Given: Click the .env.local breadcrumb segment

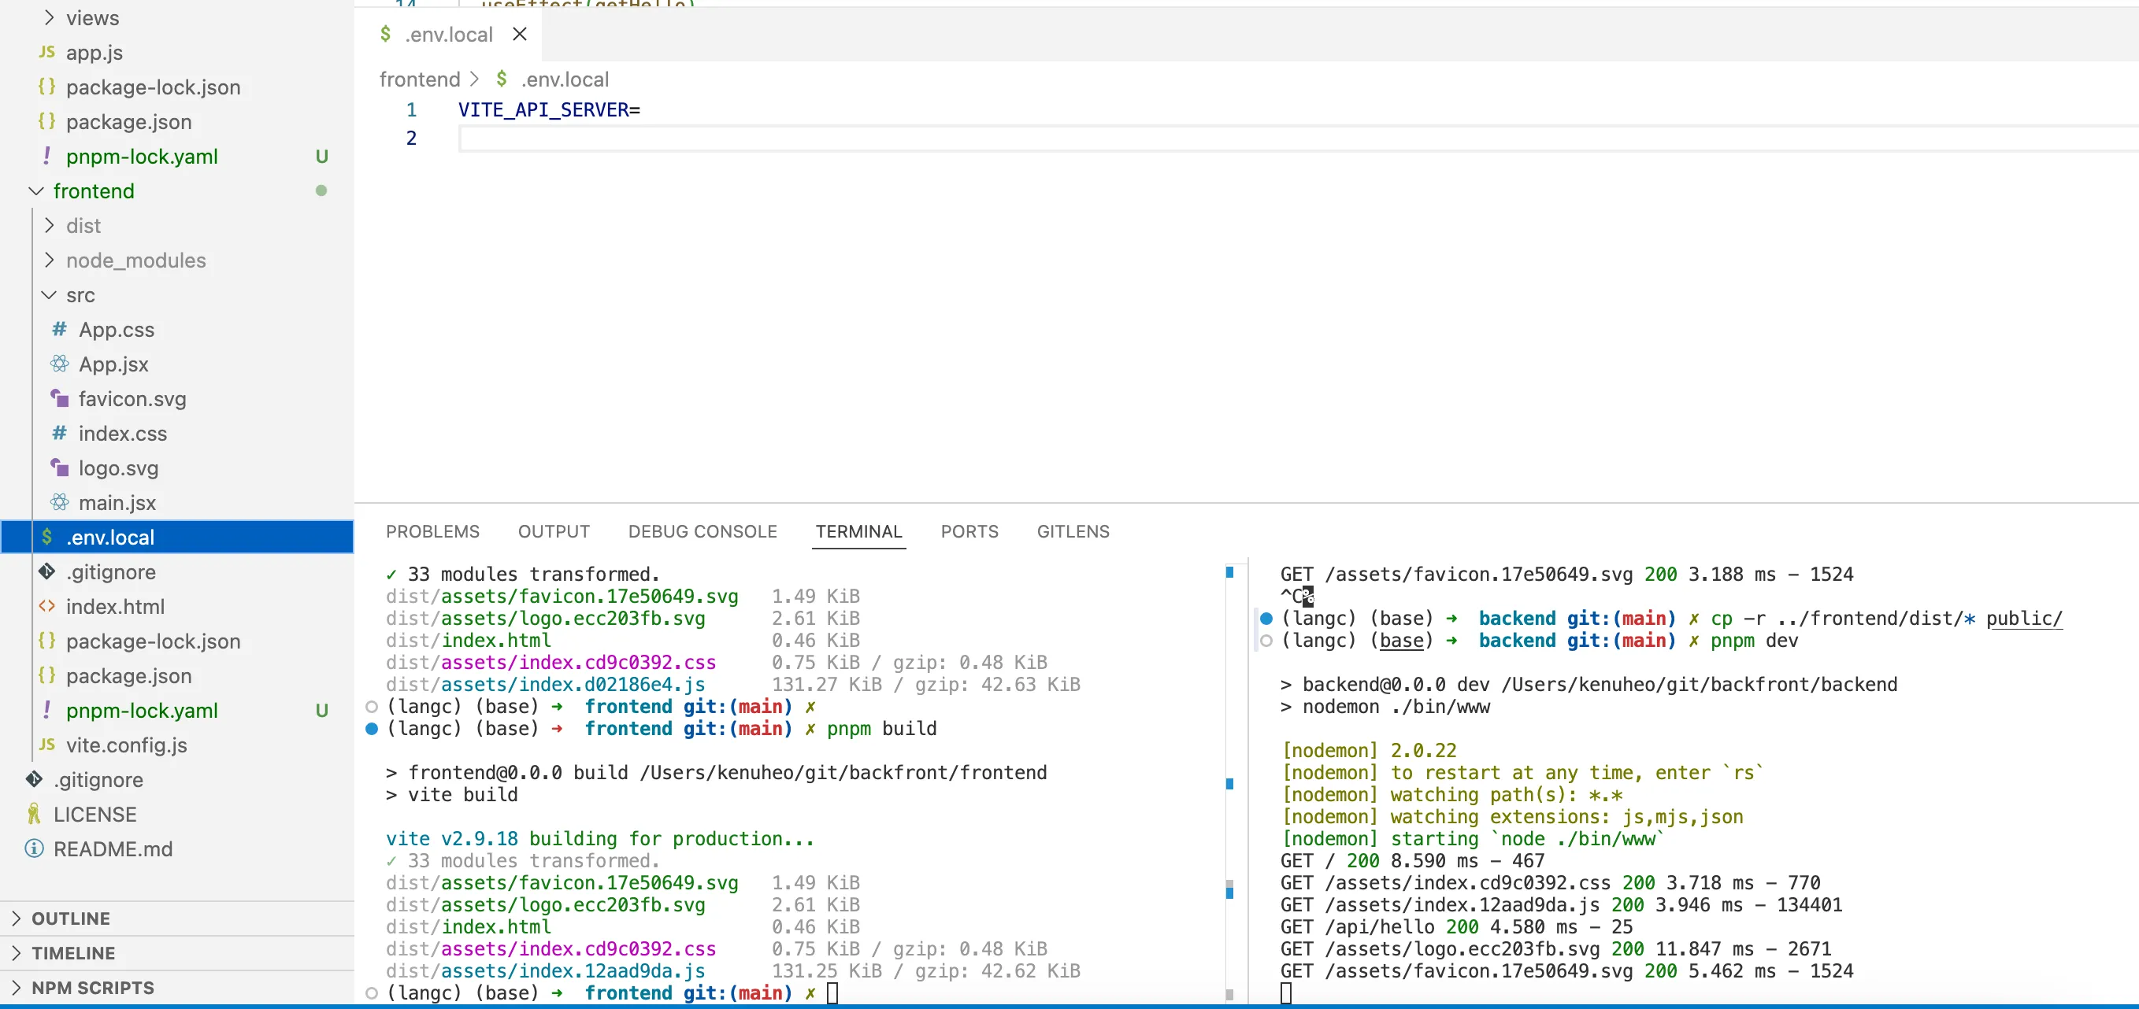Looking at the screenshot, I should click(x=565, y=79).
